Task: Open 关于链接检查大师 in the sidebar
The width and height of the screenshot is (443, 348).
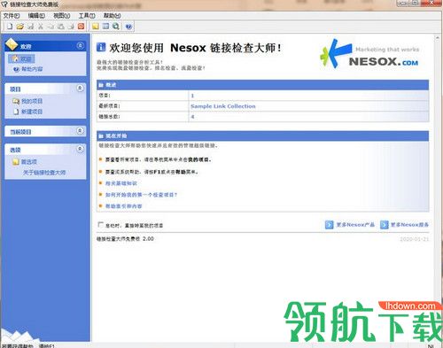Action: coord(44,173)
